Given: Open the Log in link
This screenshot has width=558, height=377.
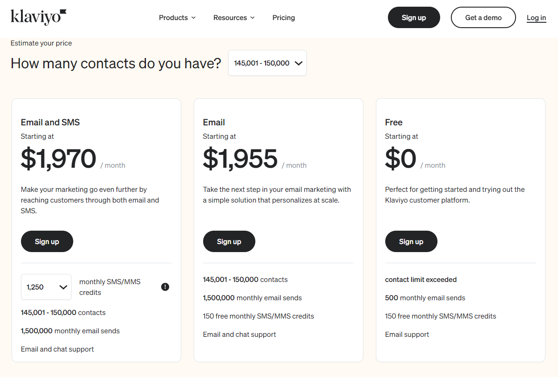Looking at the screenshot, I should click(536, 18).
